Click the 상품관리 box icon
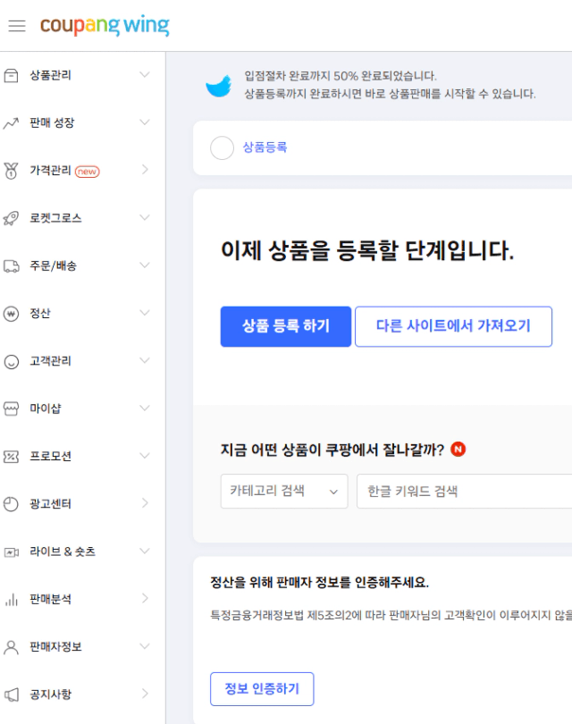The image size is (572, 724). coord(11,75)
